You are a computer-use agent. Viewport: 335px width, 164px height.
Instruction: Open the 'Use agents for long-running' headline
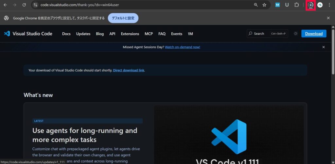[x=85, y=135]
